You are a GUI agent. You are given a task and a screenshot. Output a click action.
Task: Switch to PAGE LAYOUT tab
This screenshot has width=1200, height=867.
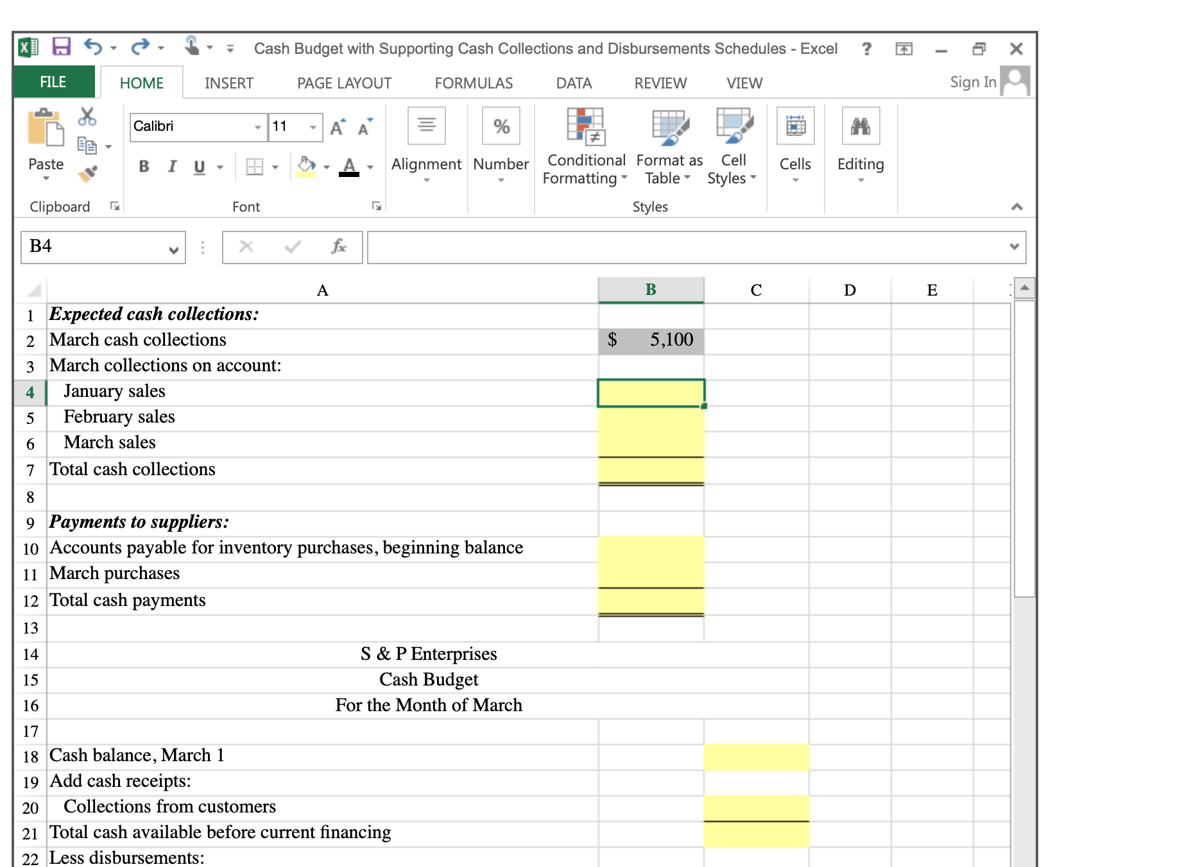coord(344,83)
